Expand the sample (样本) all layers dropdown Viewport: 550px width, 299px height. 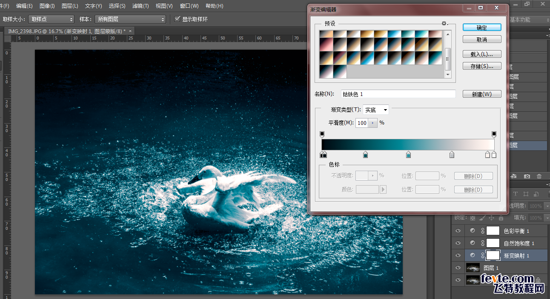click(130, 20)
